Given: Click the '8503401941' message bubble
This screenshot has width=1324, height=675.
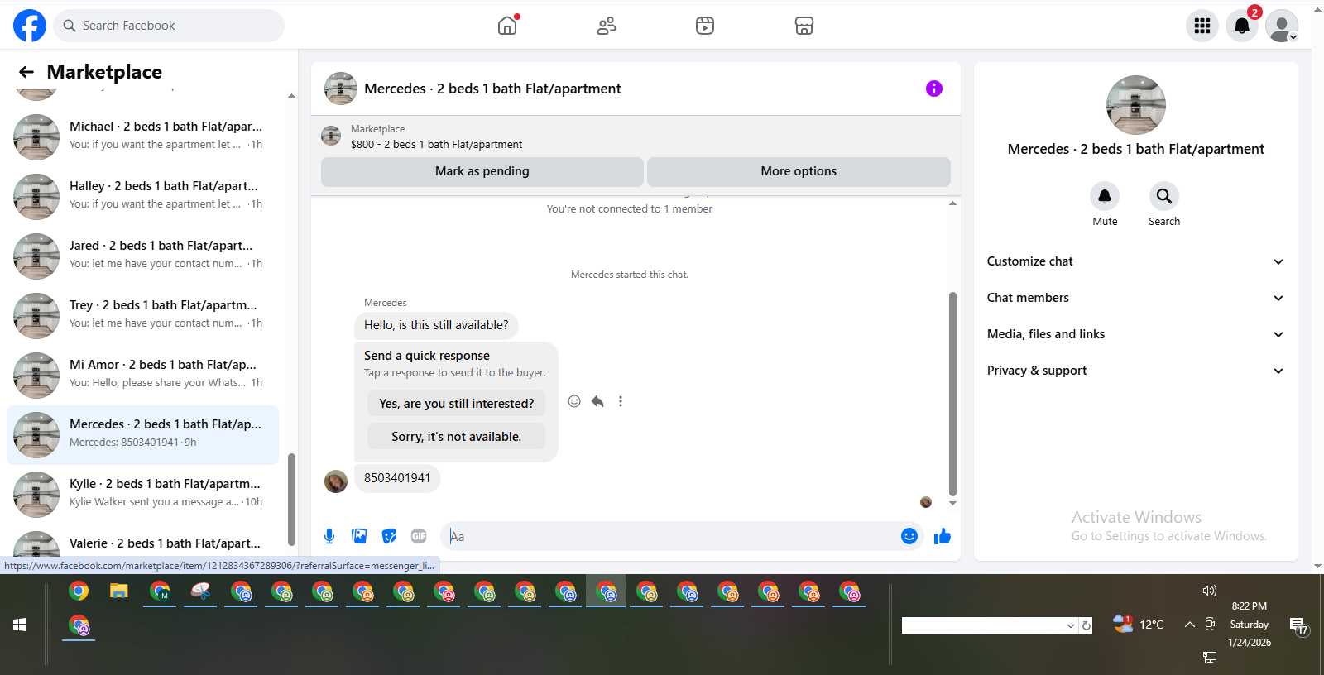Looking at the screenshot, I should (397, 478).
